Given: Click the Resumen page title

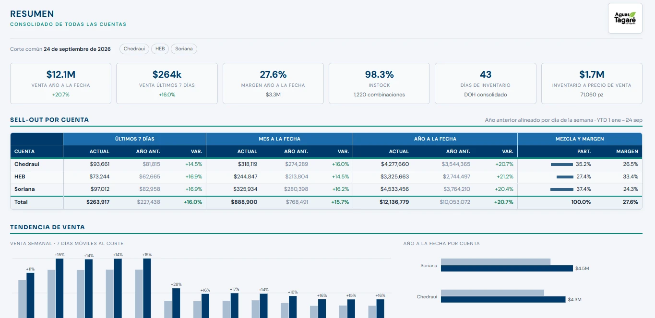Looking at the screenshot, I should [x=32, y=14].
